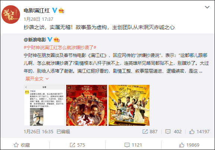Click the small arrow after 展开全文
Screen dimensions: 215x150
tap(47, 79)
